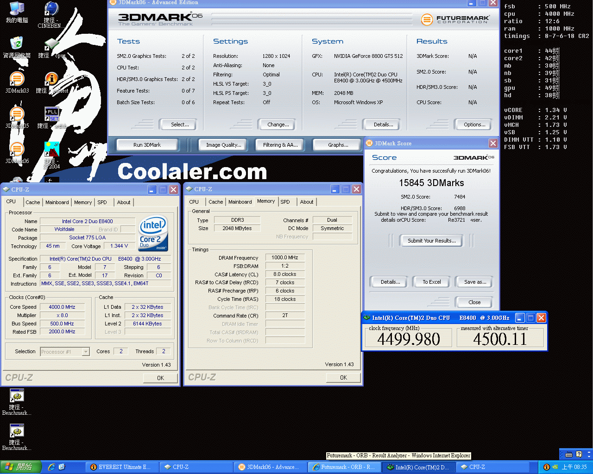
Task: Switch to CPU tab in the CPU-Z timings window
Action: (194, 202)
